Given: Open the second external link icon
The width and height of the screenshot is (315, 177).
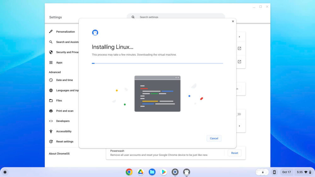Looking at the screenshot, I should point(239,62).
